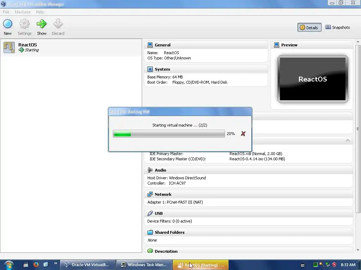361x270 pixels.
Task: Click Host Driver Windows DirectSound text
Action: [x=176, y=178]
